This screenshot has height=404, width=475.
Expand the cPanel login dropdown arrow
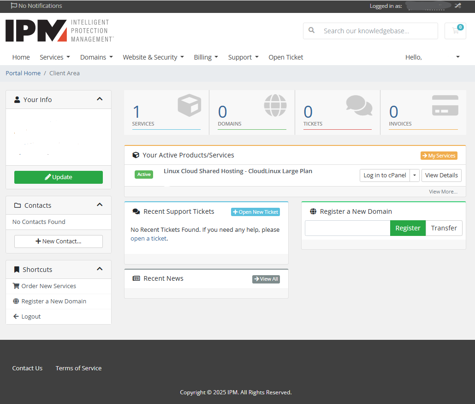pos(415,175)
